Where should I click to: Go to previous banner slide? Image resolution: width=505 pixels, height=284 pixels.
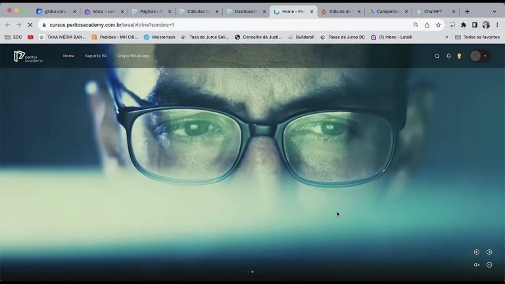tap(477, 252)
